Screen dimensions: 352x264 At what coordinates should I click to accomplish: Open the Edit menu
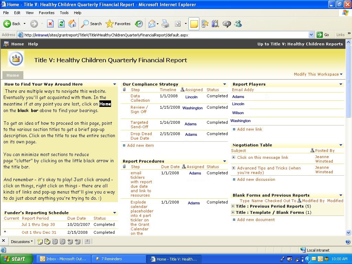pyautogui.click(x=17, y=13)
